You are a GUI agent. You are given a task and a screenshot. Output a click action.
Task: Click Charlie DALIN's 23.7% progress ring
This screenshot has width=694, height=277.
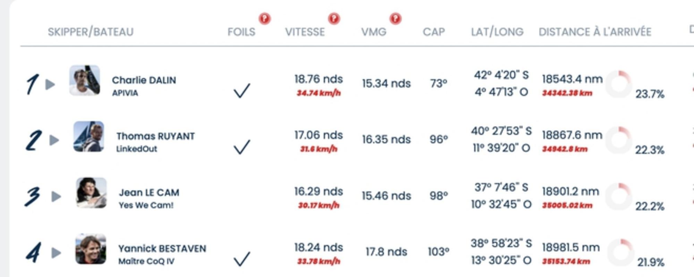click(x=619, y=84)
